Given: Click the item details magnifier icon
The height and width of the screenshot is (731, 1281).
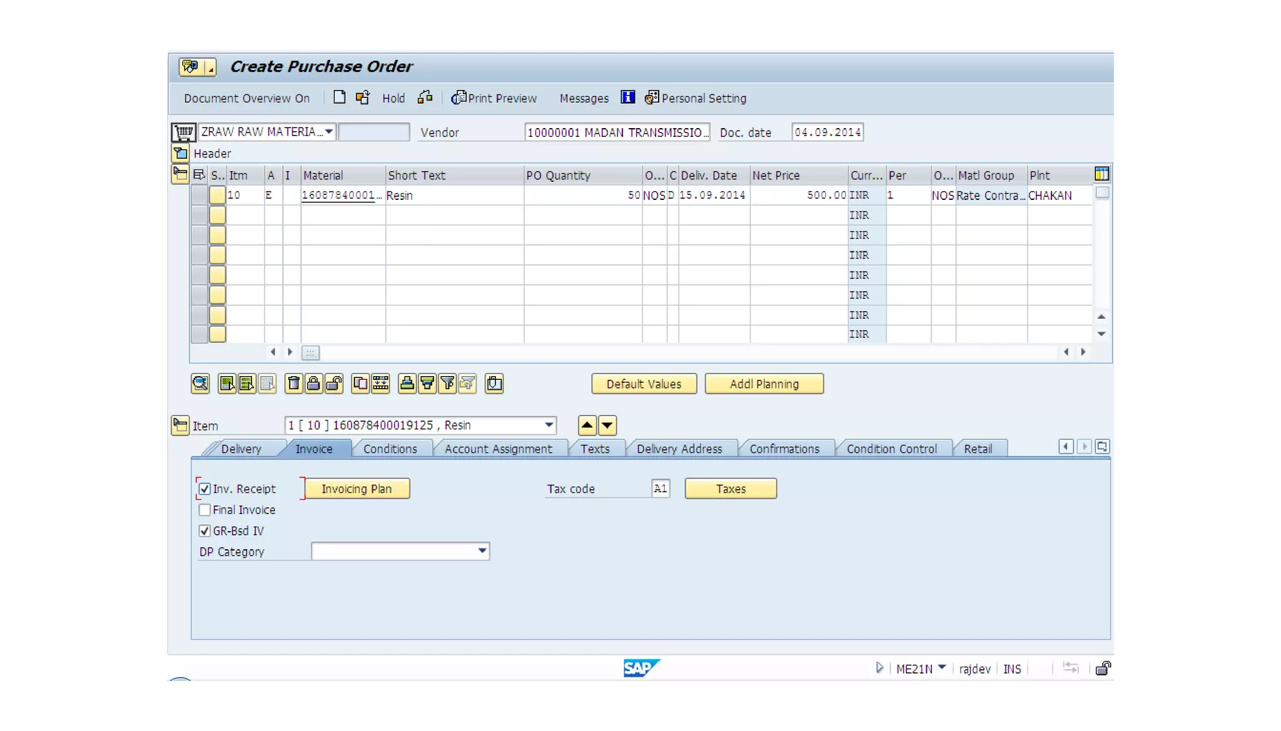Looking at the screenshot, I should tap(200, 384).
